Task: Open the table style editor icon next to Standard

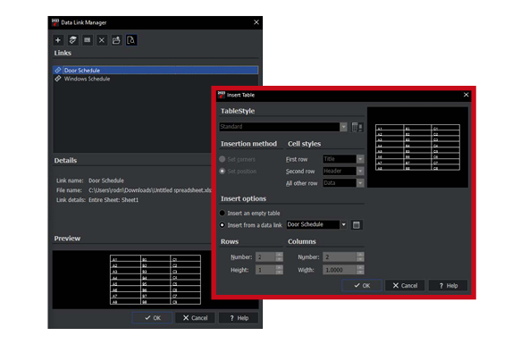Action: pyautogui.click(x=357, y=127)
